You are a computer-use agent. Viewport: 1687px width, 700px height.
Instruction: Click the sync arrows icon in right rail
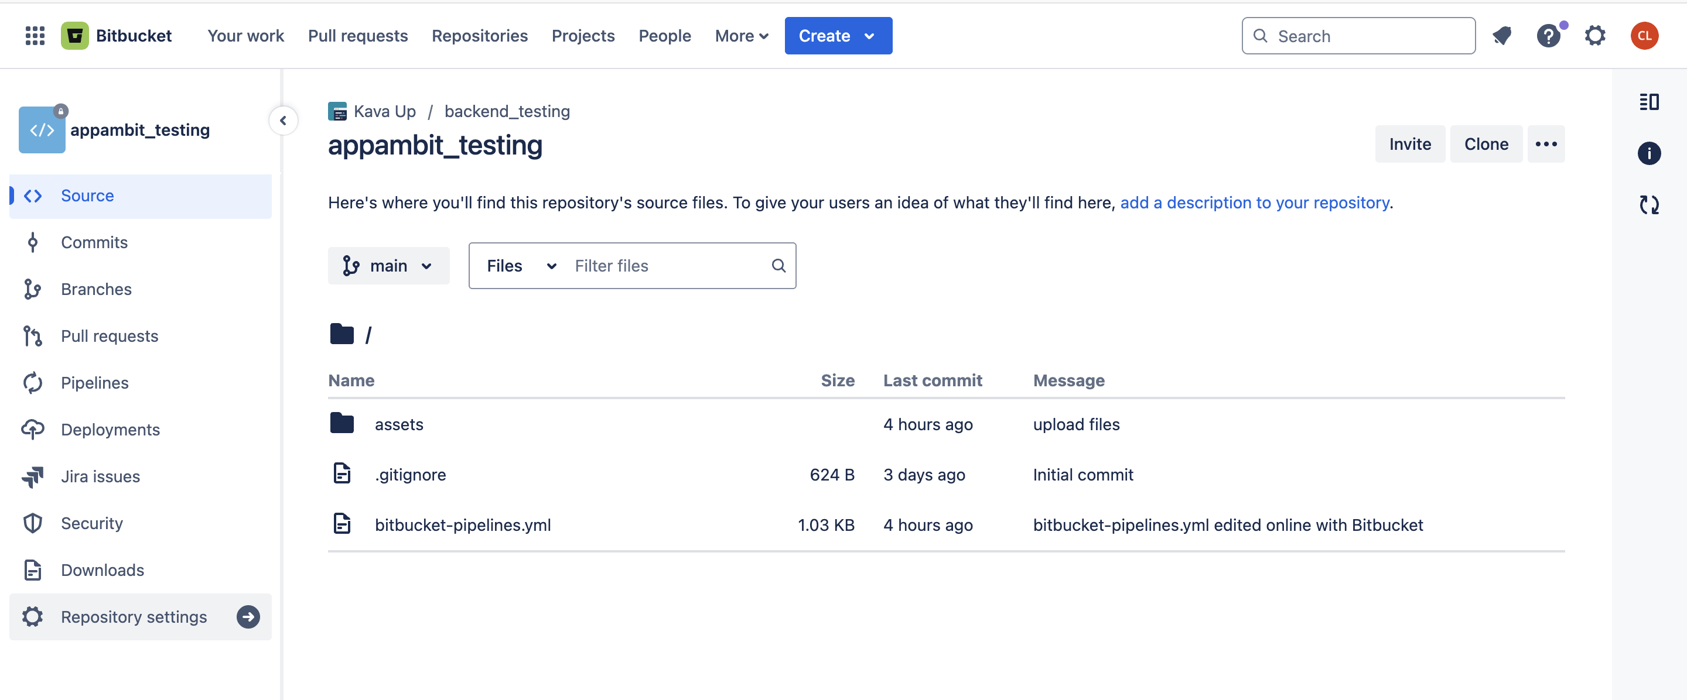pos(1648,205)
